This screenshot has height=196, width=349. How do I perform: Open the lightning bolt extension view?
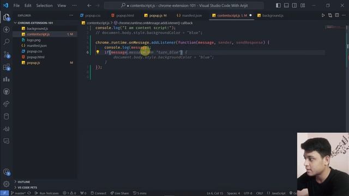tap(6, 29)
